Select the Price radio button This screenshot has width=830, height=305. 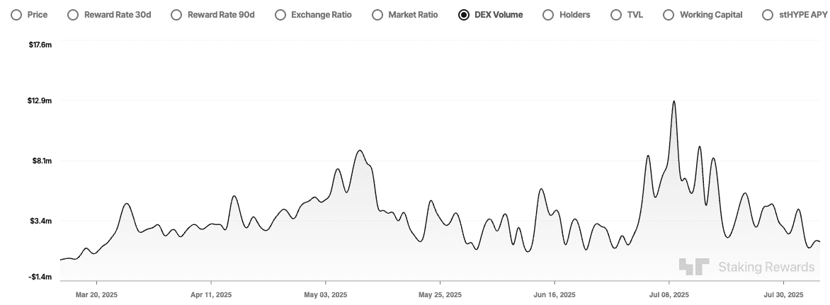pyautogui.click(x=16, y=15)
